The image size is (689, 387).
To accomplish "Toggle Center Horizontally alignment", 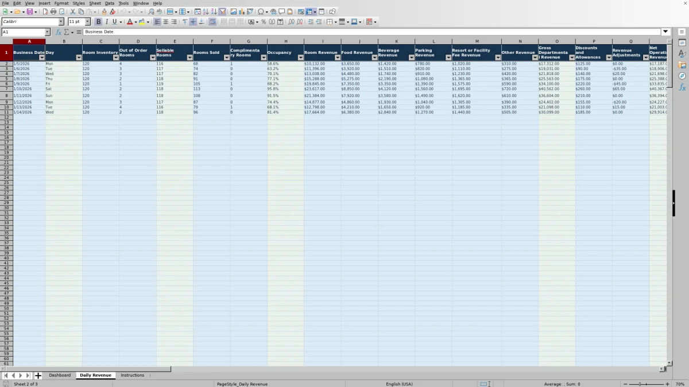I will (166, 22).
